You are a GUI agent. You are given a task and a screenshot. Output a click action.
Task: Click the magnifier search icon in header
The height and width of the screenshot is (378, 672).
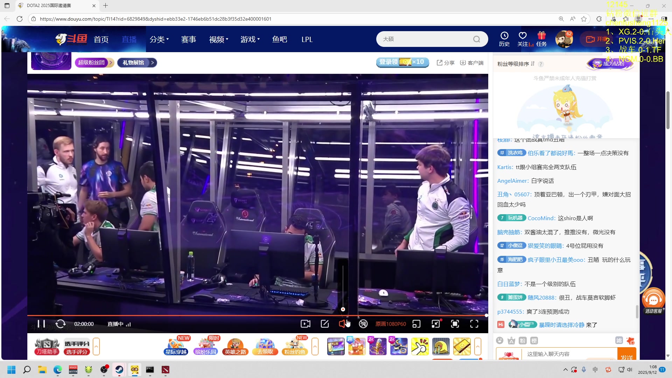pyautogui.click(x=477, y=39)
